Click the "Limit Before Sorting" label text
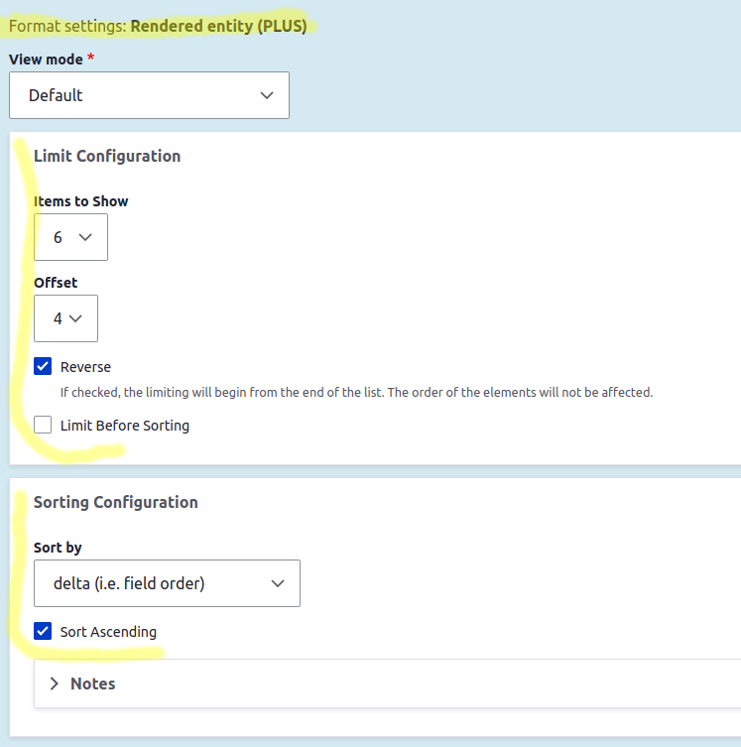Viewport: 741px width, 747px height. (x=124, y=426)
